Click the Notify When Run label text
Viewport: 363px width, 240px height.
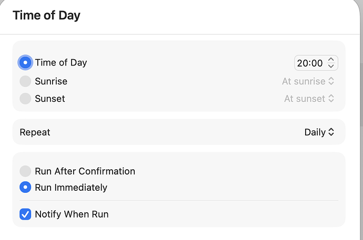click(72, 214)
